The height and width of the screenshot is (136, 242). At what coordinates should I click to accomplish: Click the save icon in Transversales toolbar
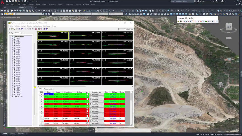[15, 29]
